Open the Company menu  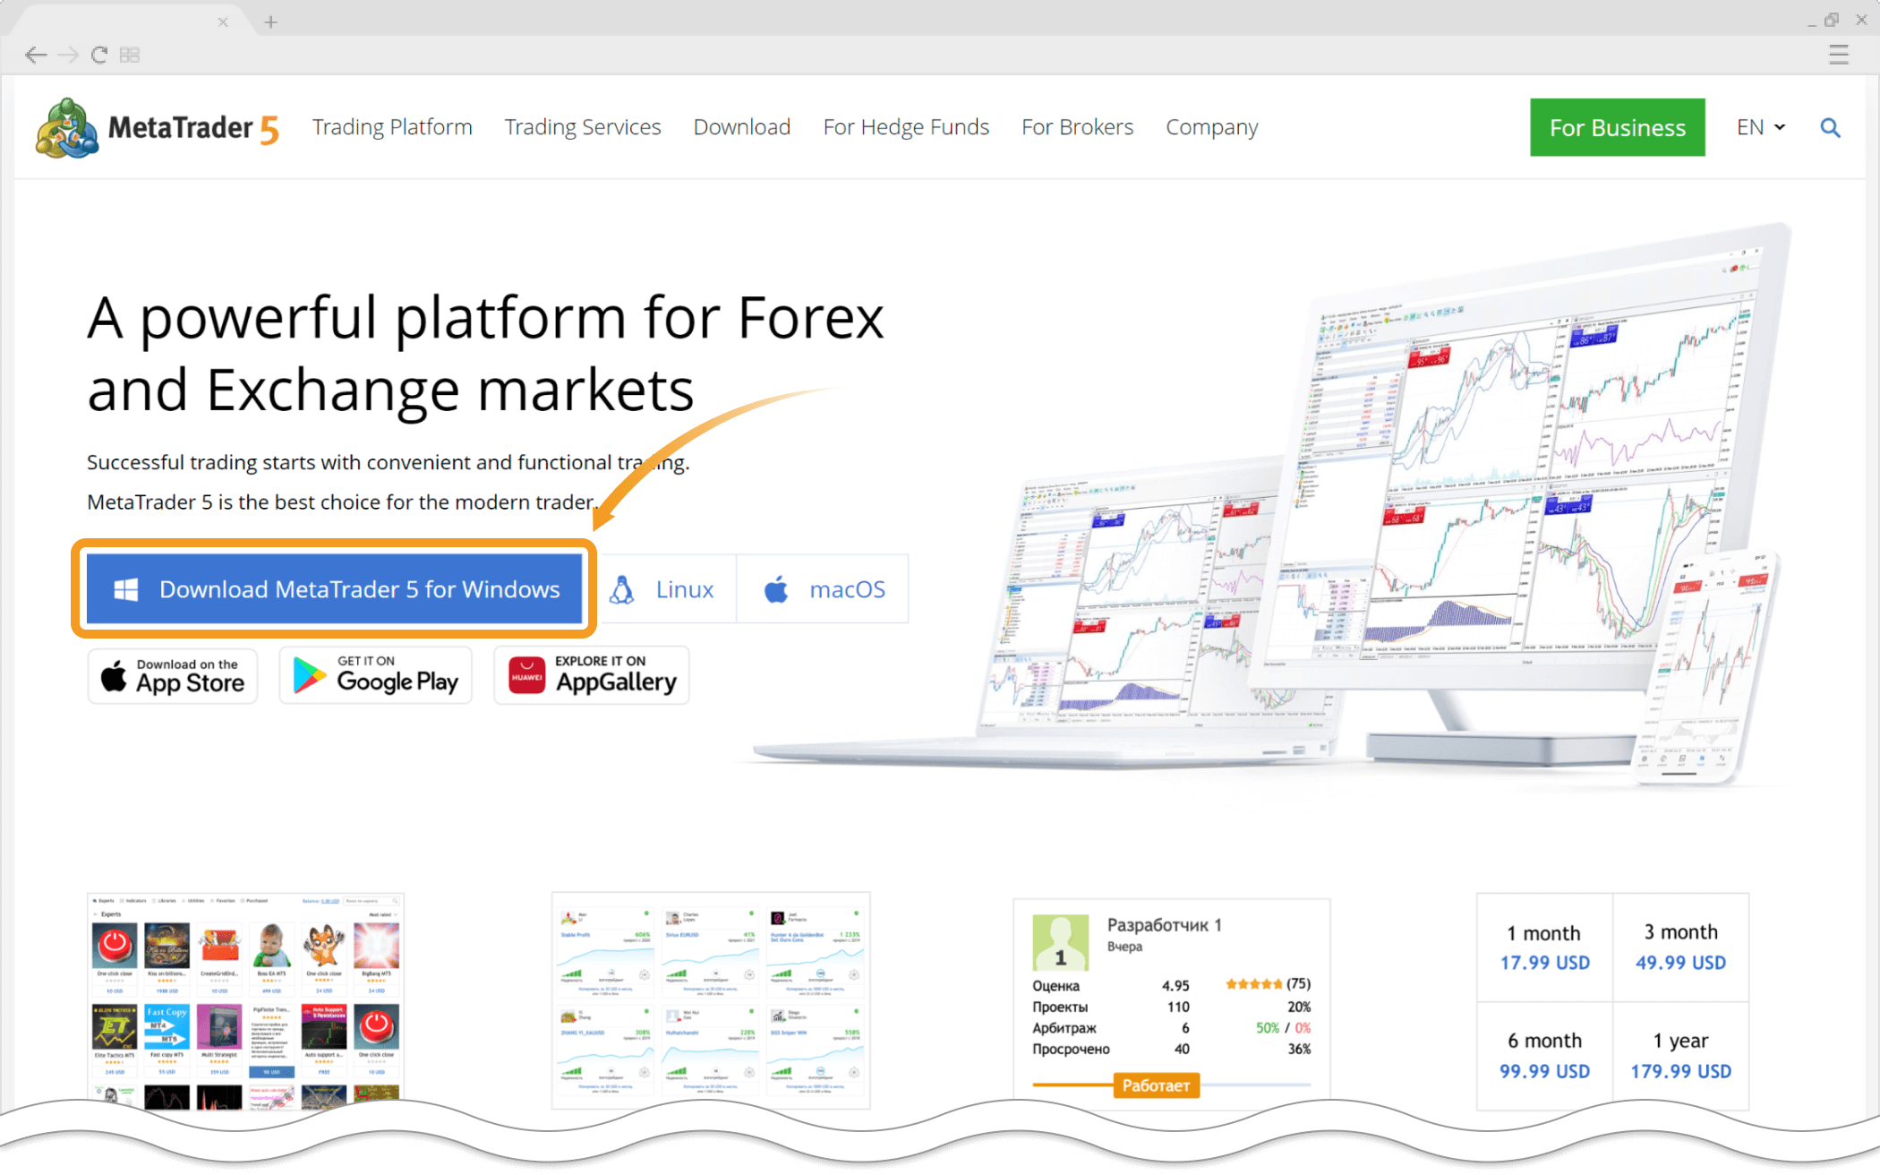click(x=1211, y=127)
